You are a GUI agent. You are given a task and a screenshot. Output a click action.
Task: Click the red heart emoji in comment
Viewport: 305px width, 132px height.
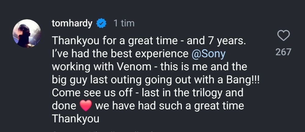pyautogui.click(x=86, y=106)
